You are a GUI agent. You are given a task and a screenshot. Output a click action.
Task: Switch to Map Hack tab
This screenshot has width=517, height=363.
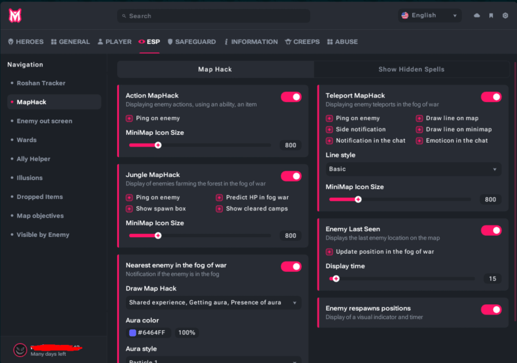(215, 69)
